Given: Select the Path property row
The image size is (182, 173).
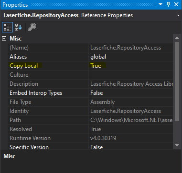Looking at the screenshot, I should pos(90,120).
